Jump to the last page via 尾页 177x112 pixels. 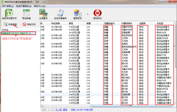coord(65,110)
